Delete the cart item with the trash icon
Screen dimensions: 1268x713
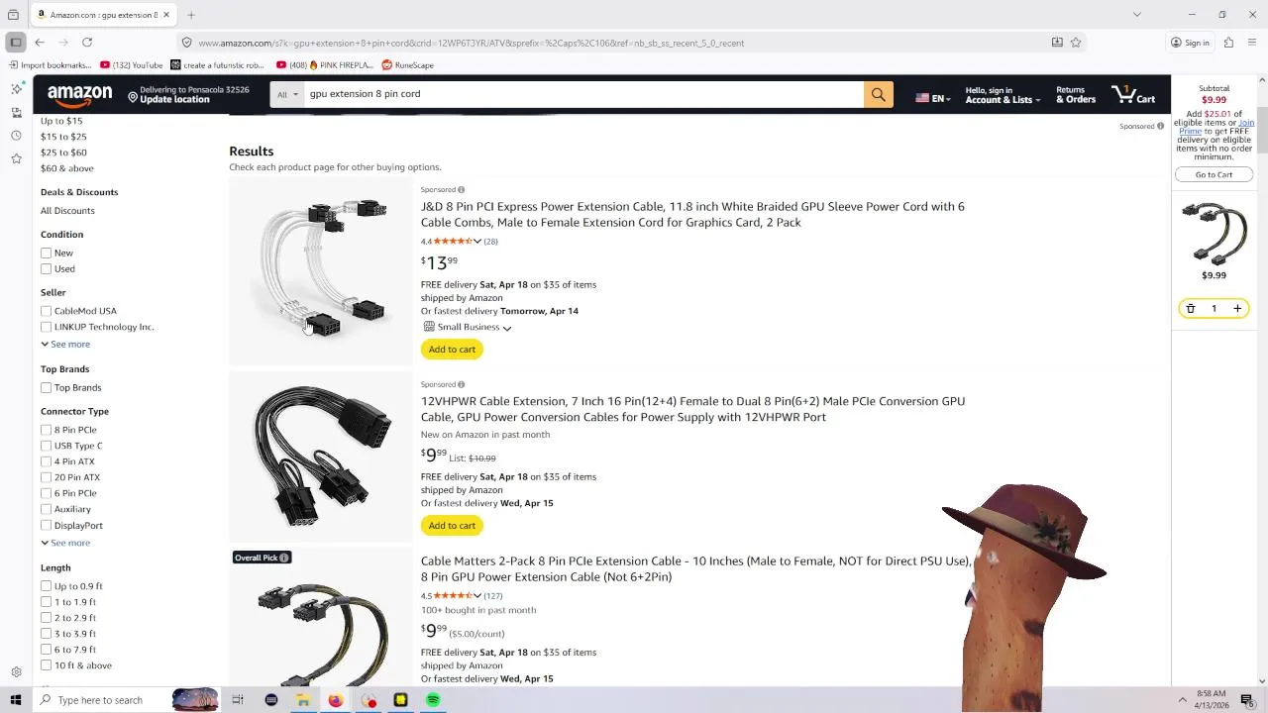click(x=1191, y=309)
